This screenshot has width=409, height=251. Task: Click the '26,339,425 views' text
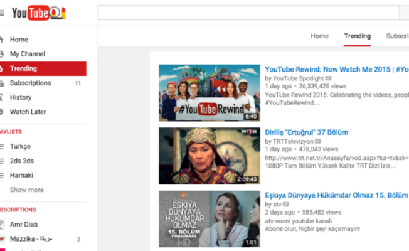tap(322, 87)
